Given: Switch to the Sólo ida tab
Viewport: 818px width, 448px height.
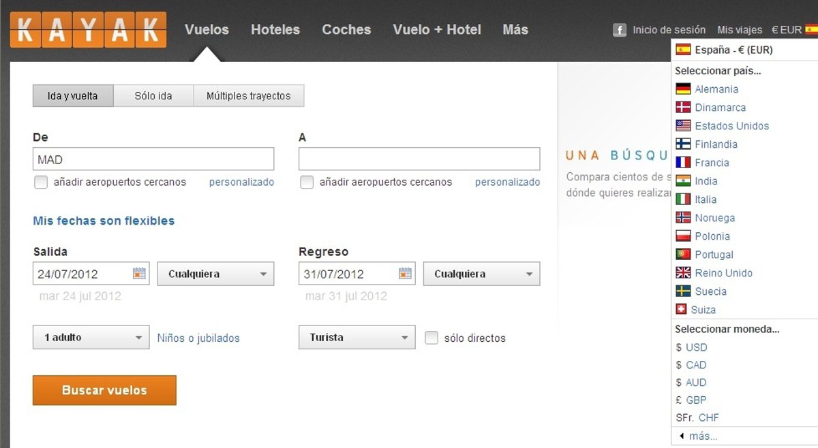Looking at the screenshot, I should [x=153, y=96].
